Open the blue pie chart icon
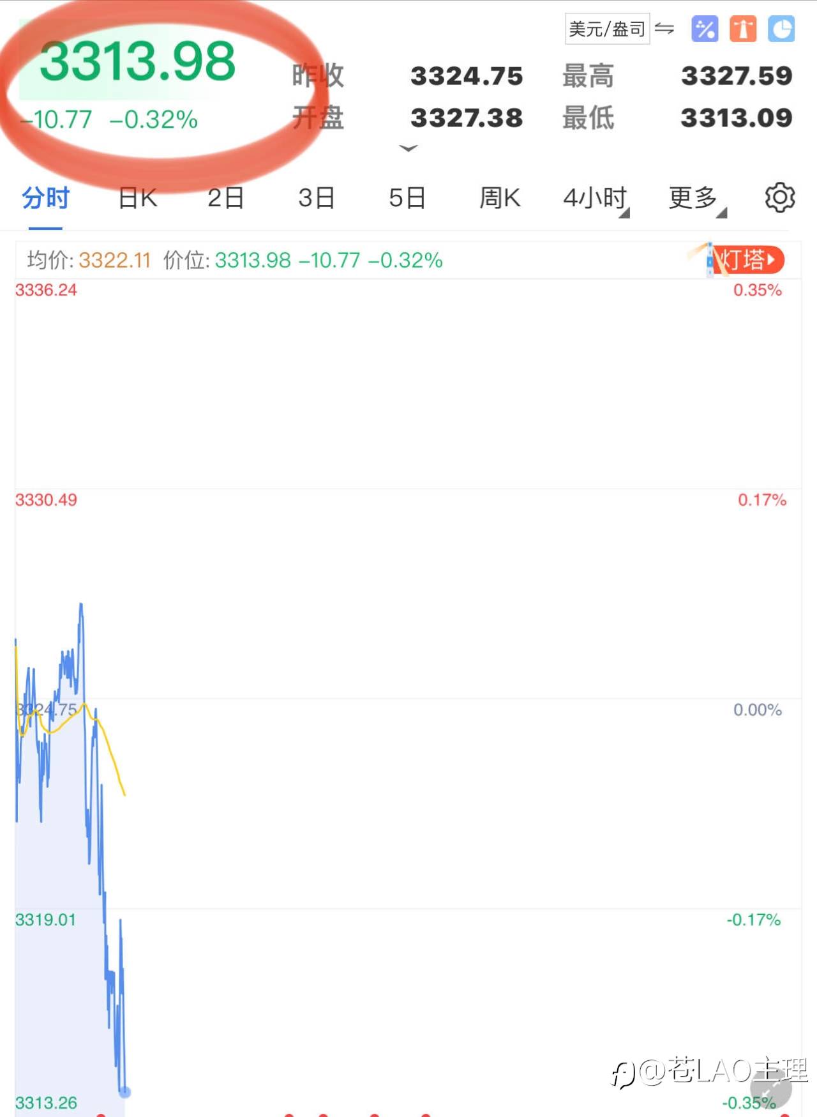Viewport: 817px width, 1117px height. pyautogui.click(x=781, y=29)
